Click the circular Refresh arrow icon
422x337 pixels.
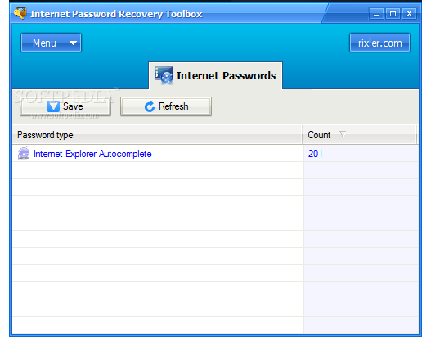(x=150, y=106)
